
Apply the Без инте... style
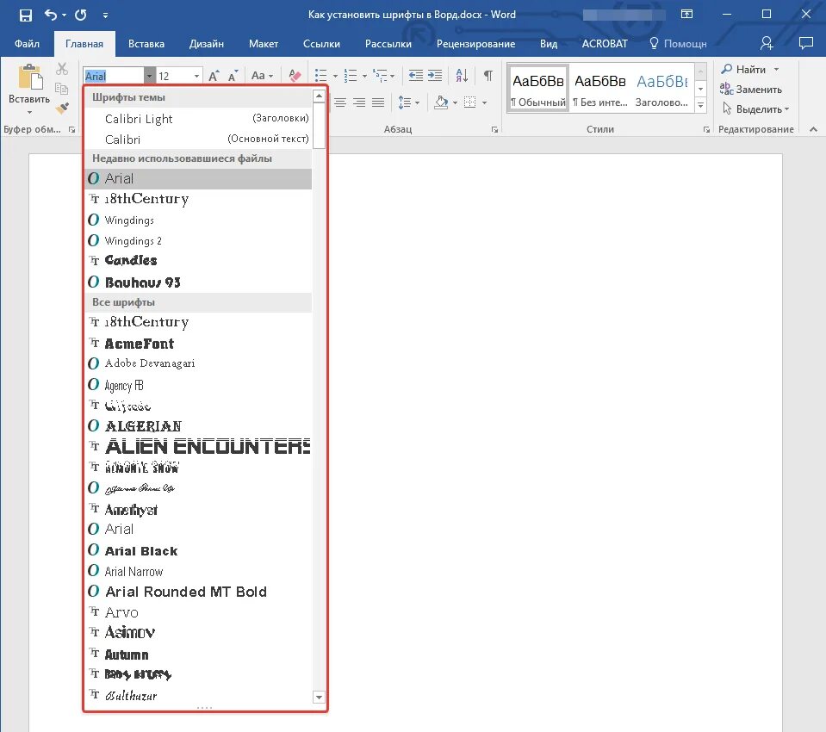click(600, 88)
